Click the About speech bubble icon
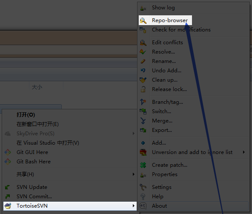This screenshot has height=214, width=252. click(143, 206)
